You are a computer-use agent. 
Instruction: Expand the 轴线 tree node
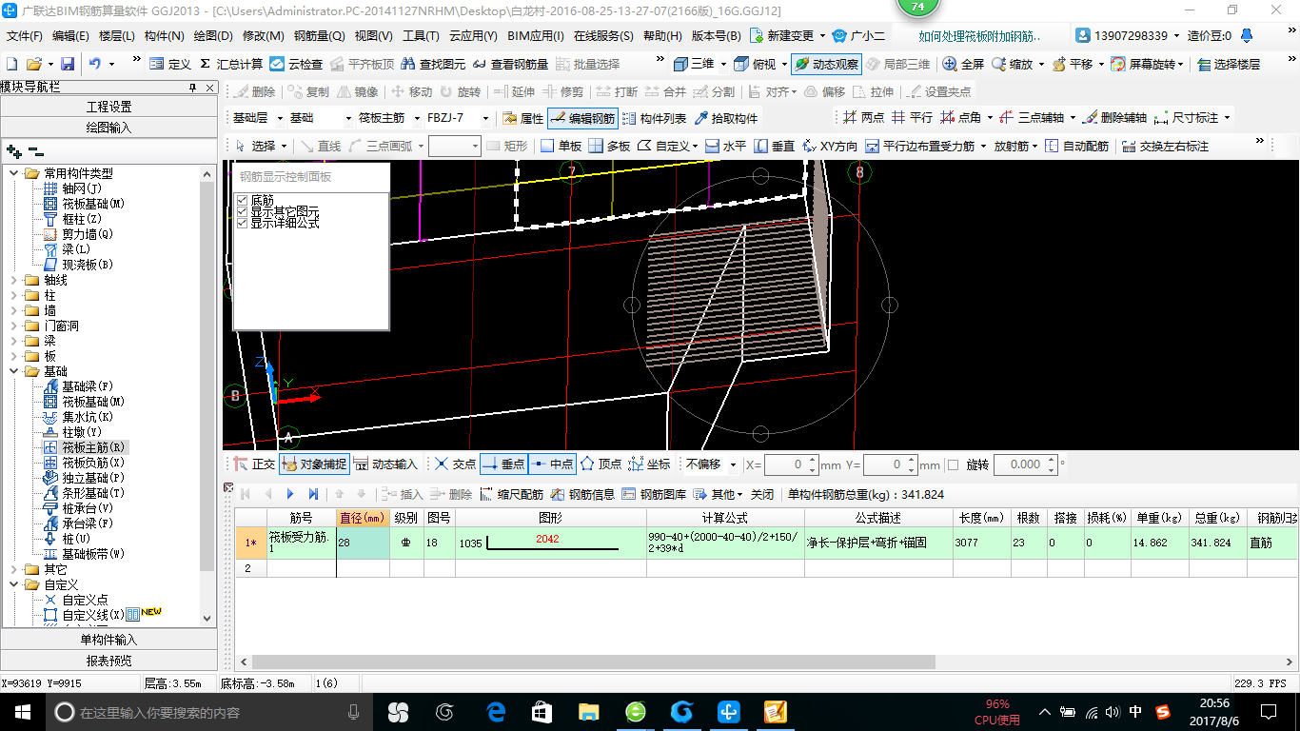tap(14, 280)
